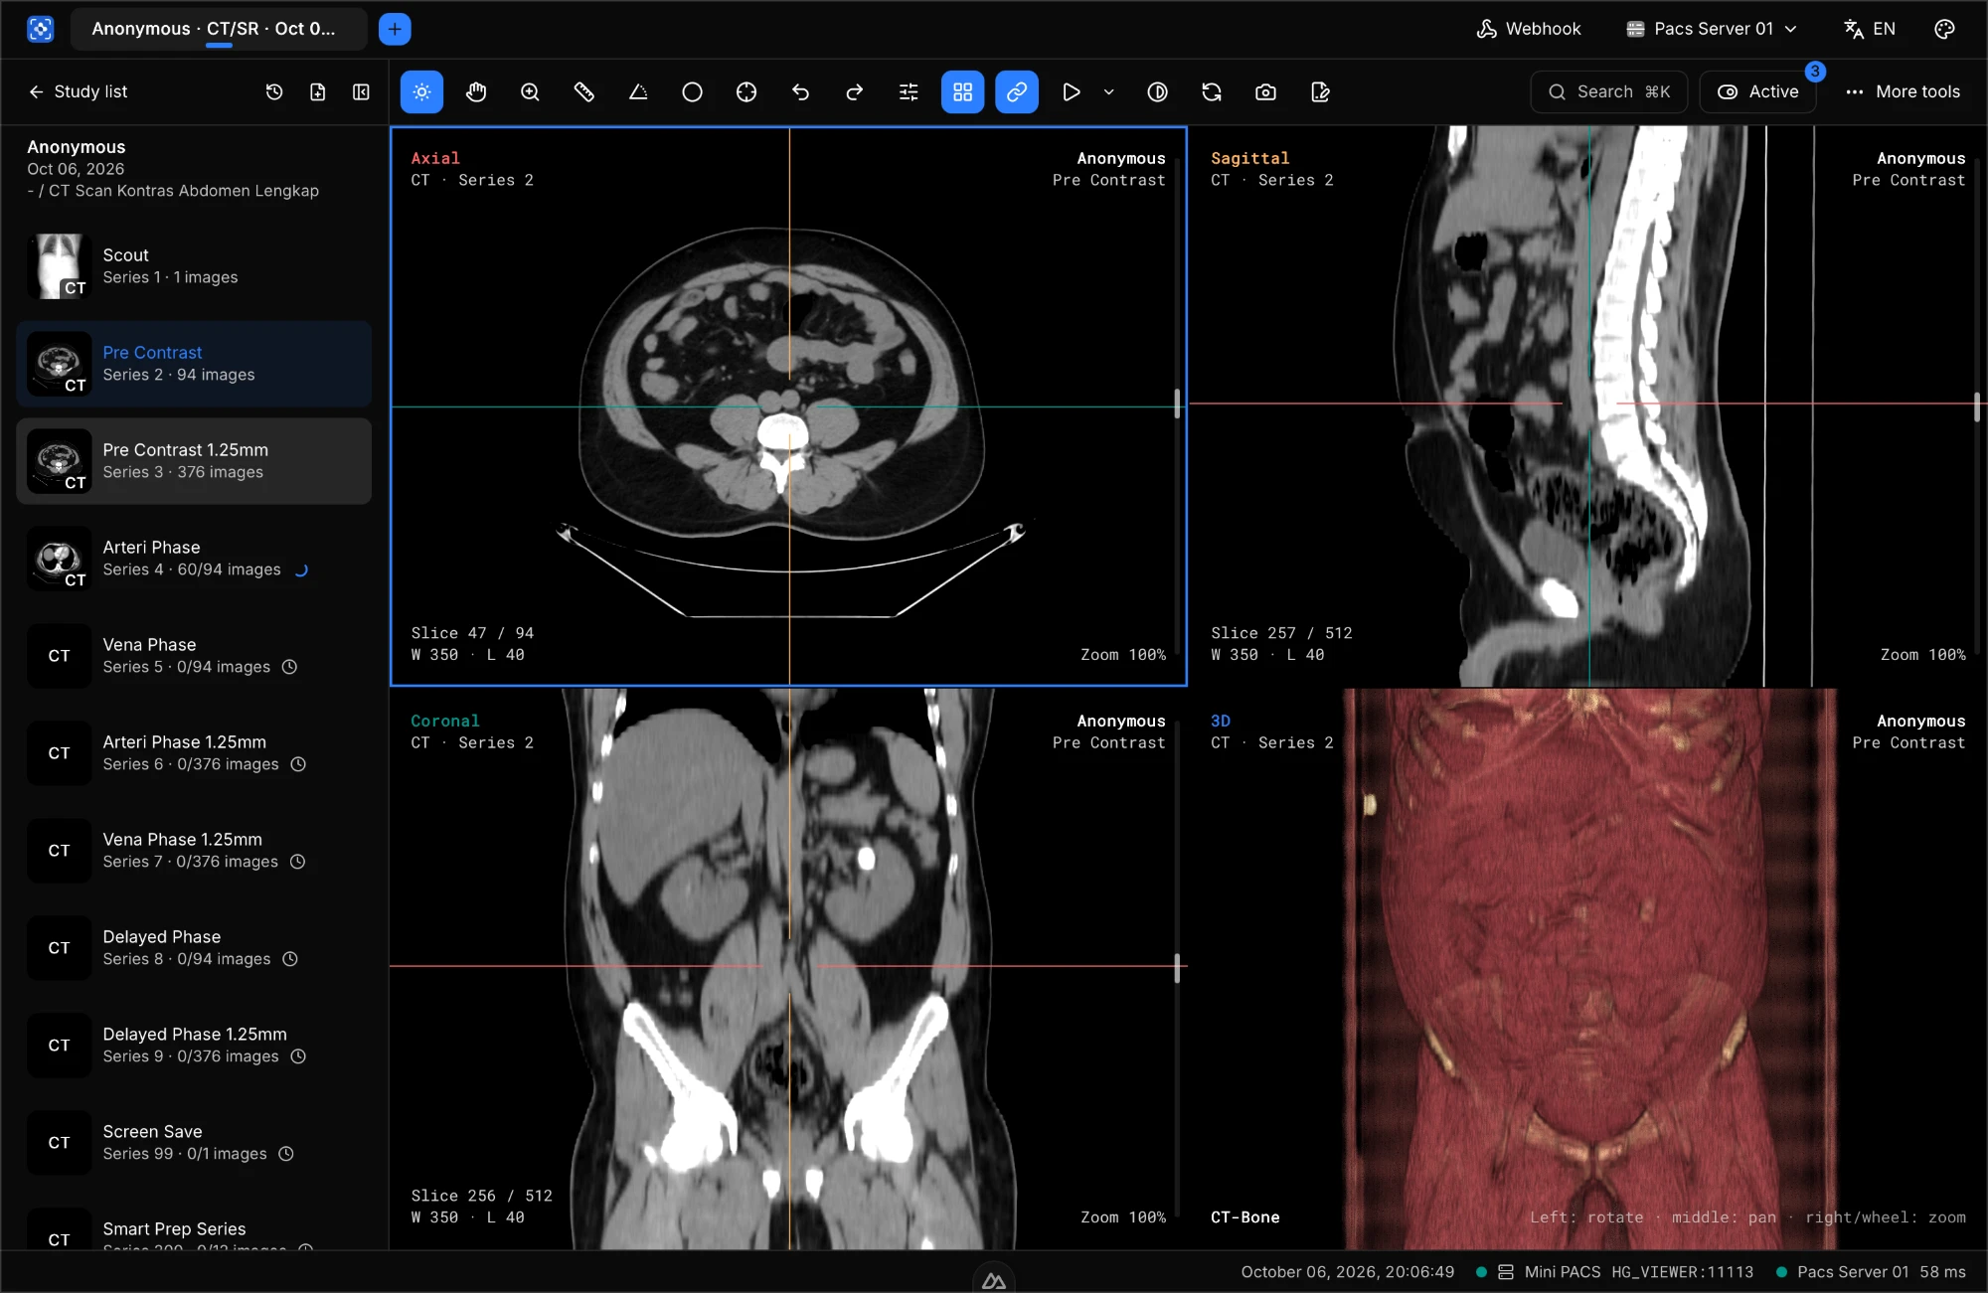Select the ruler length measurement tool
Image resolution: width=1988 pixels, height=1293 pixels.
(584, 91)
